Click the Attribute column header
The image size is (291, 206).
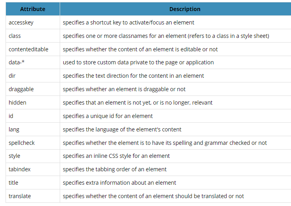click(x=33, y=9)
